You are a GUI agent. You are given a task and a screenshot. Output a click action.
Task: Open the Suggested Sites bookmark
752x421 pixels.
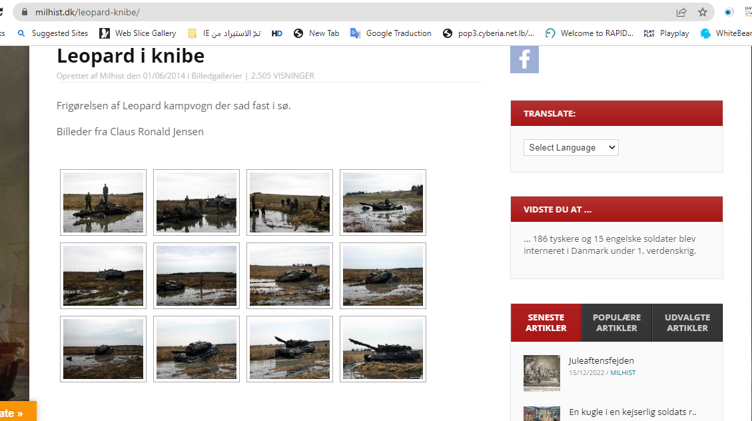click(x=53, y=33)
